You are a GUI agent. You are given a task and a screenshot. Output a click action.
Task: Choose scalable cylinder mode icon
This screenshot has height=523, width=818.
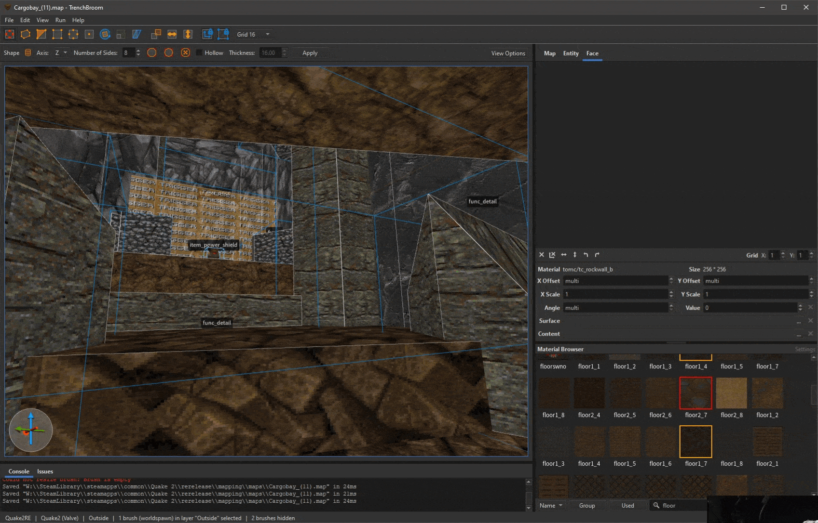[186, 53]
